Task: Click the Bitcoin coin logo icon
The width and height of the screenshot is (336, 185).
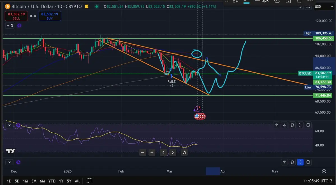Action: tap(8, 6)
